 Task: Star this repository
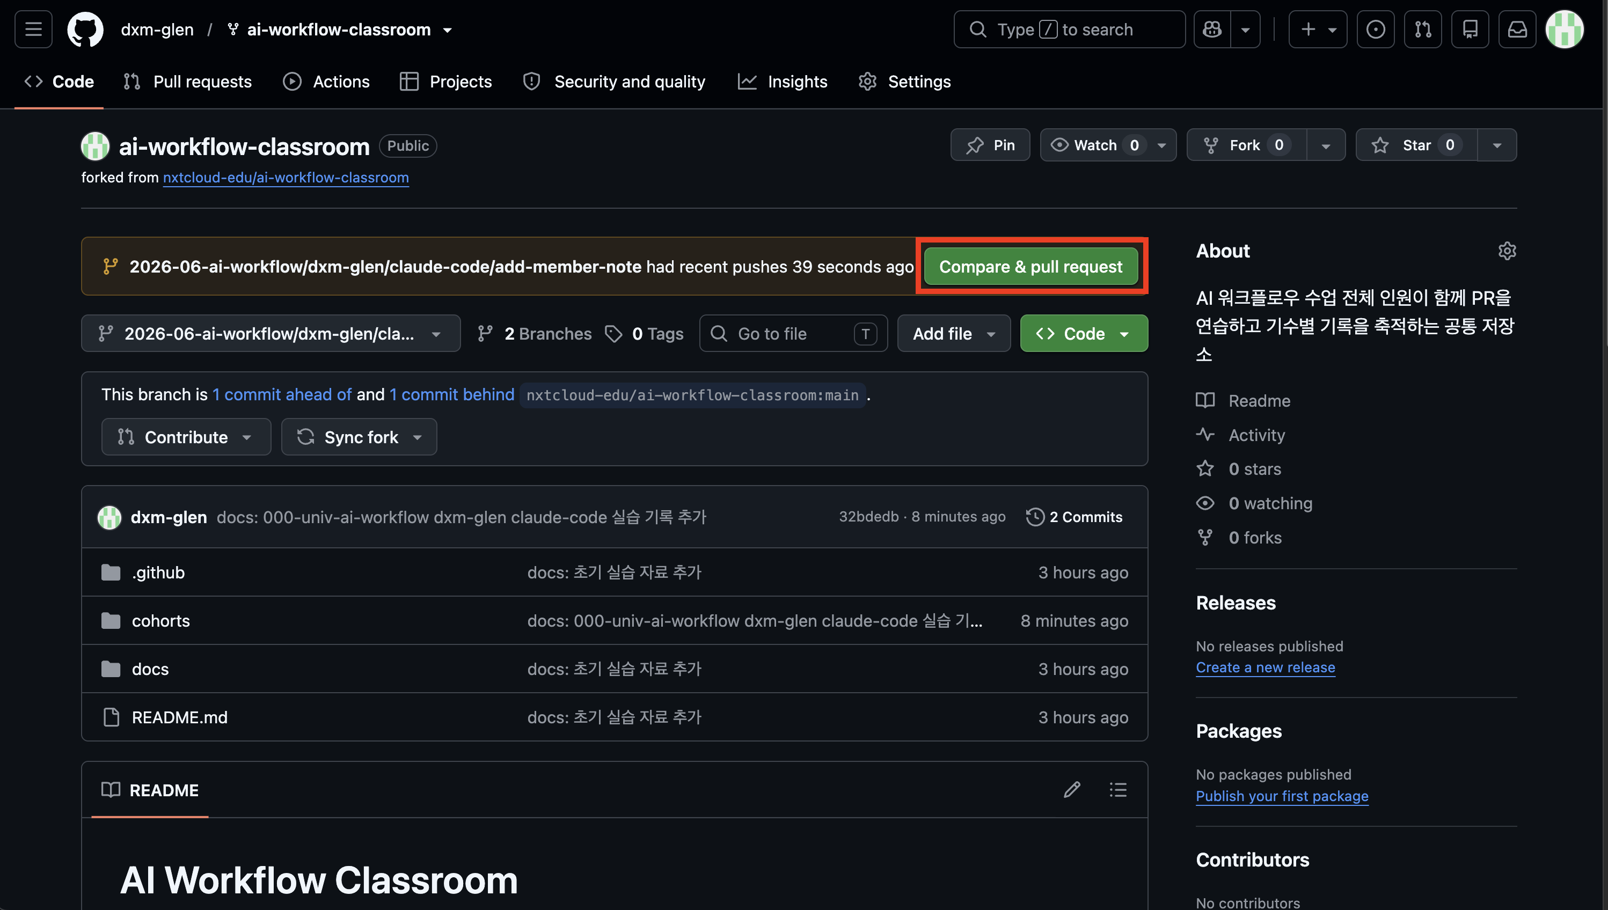[1417, 145]
